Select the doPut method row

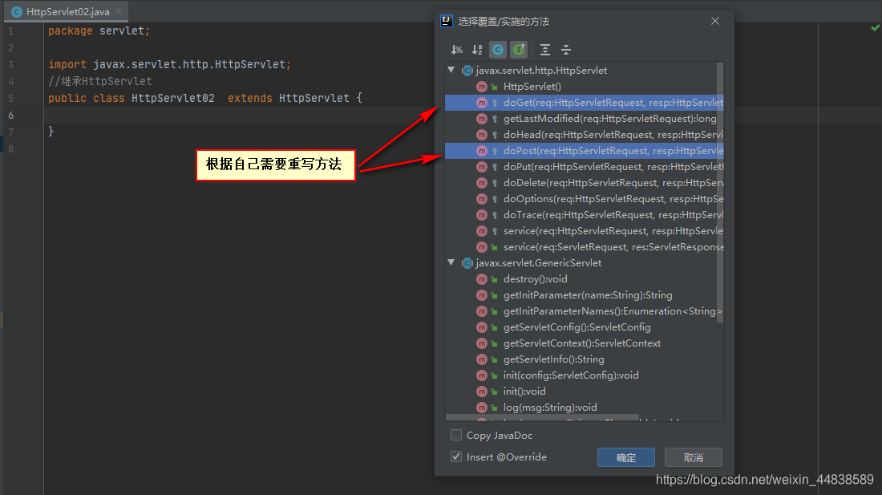pyautogui.click(x=584, y=167)
